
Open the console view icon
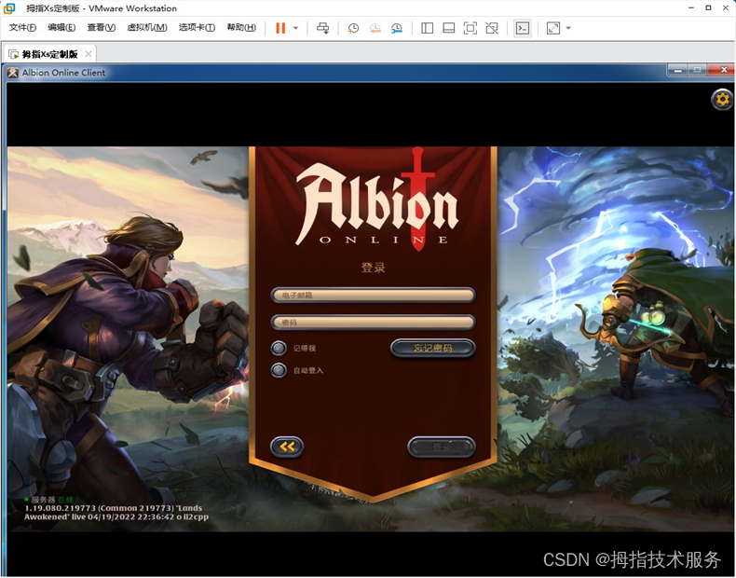click(523, 28)
